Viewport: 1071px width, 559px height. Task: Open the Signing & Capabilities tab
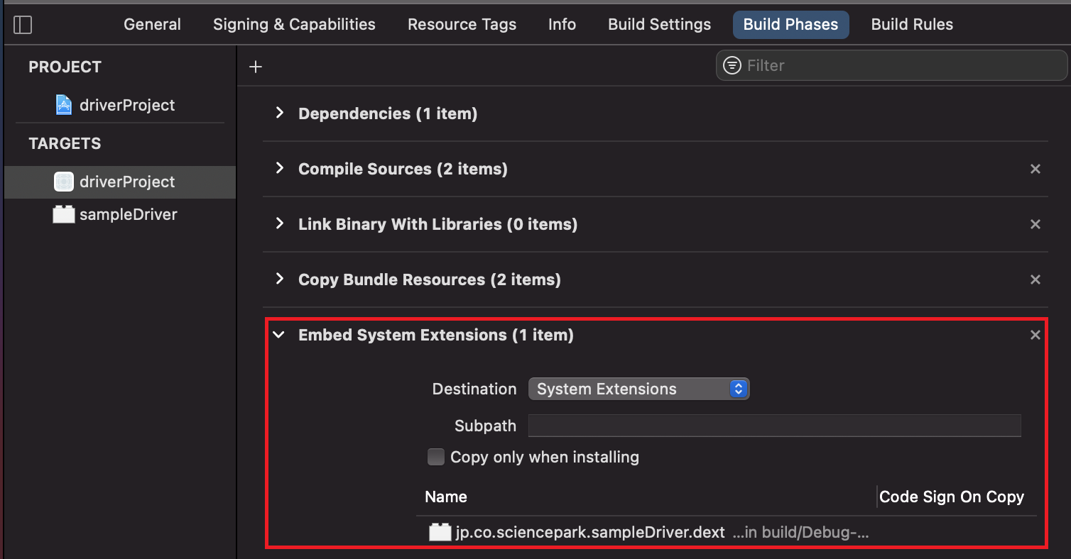[294, 24]
